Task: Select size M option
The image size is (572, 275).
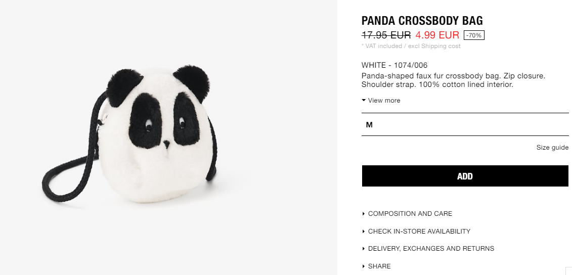Action: click(465, 125)
